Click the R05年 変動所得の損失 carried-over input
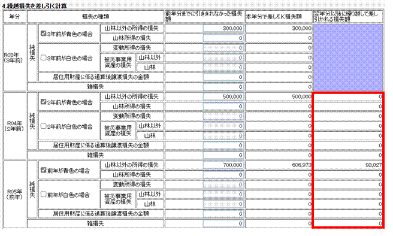 [x=223, y=184]
